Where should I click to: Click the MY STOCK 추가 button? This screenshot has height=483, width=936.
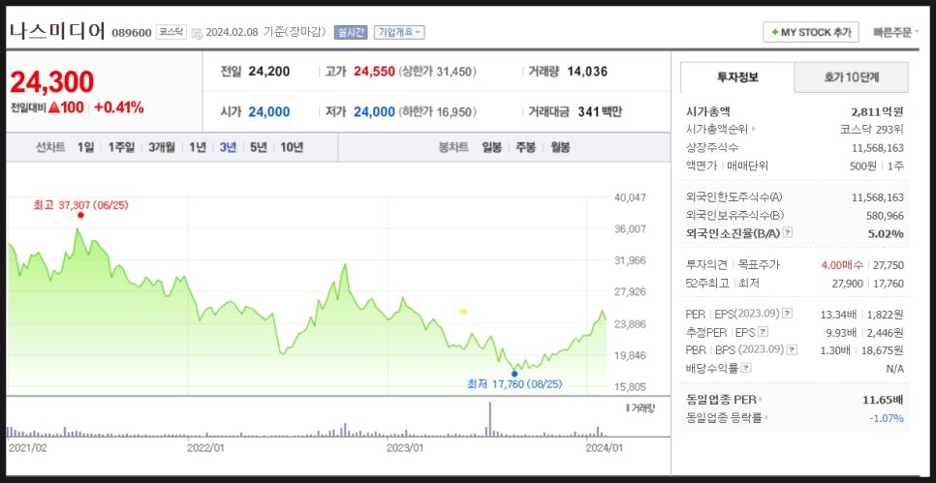click(811, 32)
